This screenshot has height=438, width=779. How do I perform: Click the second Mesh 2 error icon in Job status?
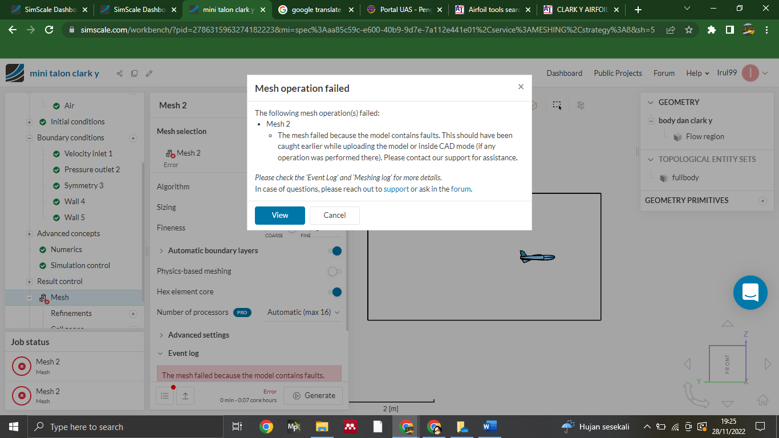22,395
